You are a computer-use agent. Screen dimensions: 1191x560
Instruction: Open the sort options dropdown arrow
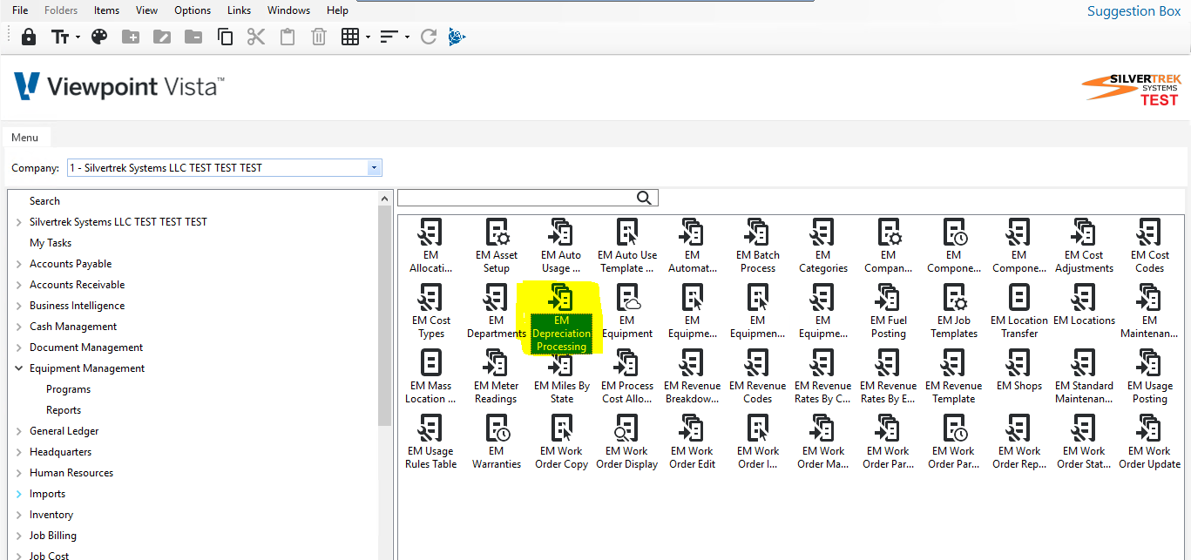coord(407,37)
